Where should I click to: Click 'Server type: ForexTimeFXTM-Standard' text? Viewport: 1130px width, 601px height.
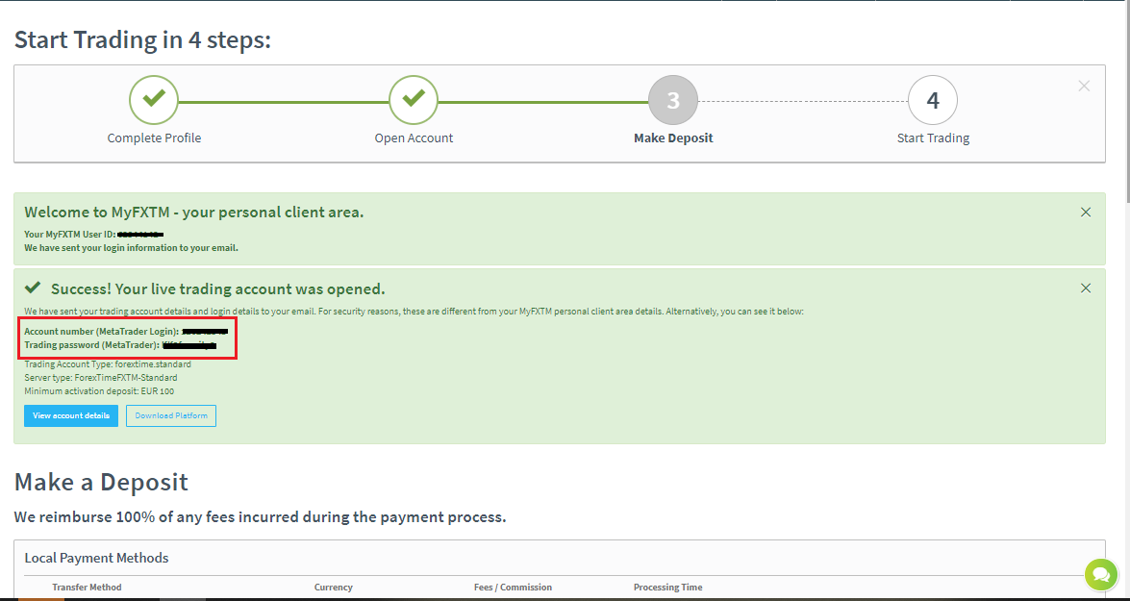[x=101, y=378]
